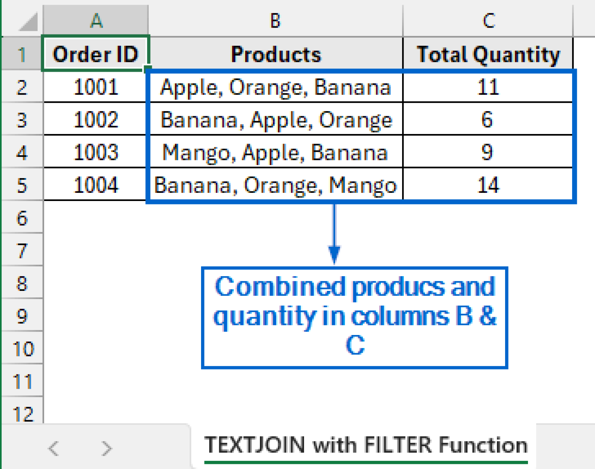Select the Total Quantity header cell
The width and height of the screenshot is (595, 469).
pos(489,54)
